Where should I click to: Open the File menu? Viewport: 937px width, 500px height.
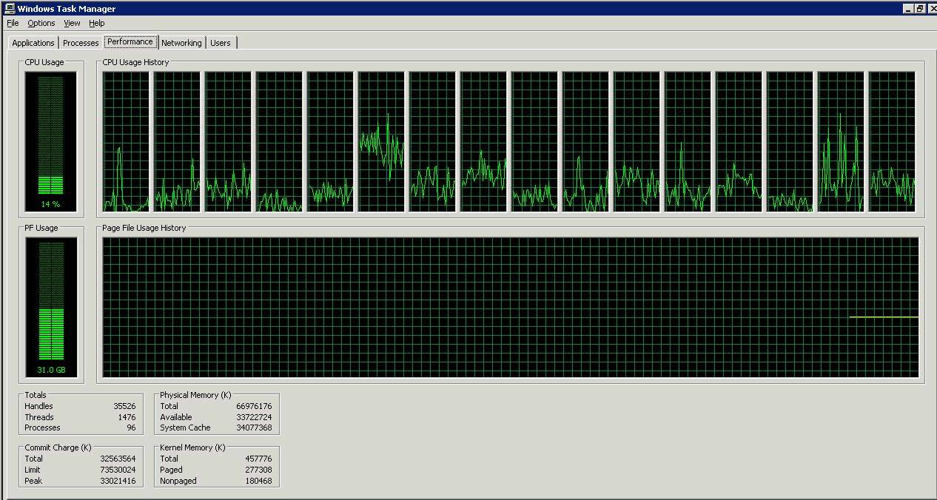(13, 23)
